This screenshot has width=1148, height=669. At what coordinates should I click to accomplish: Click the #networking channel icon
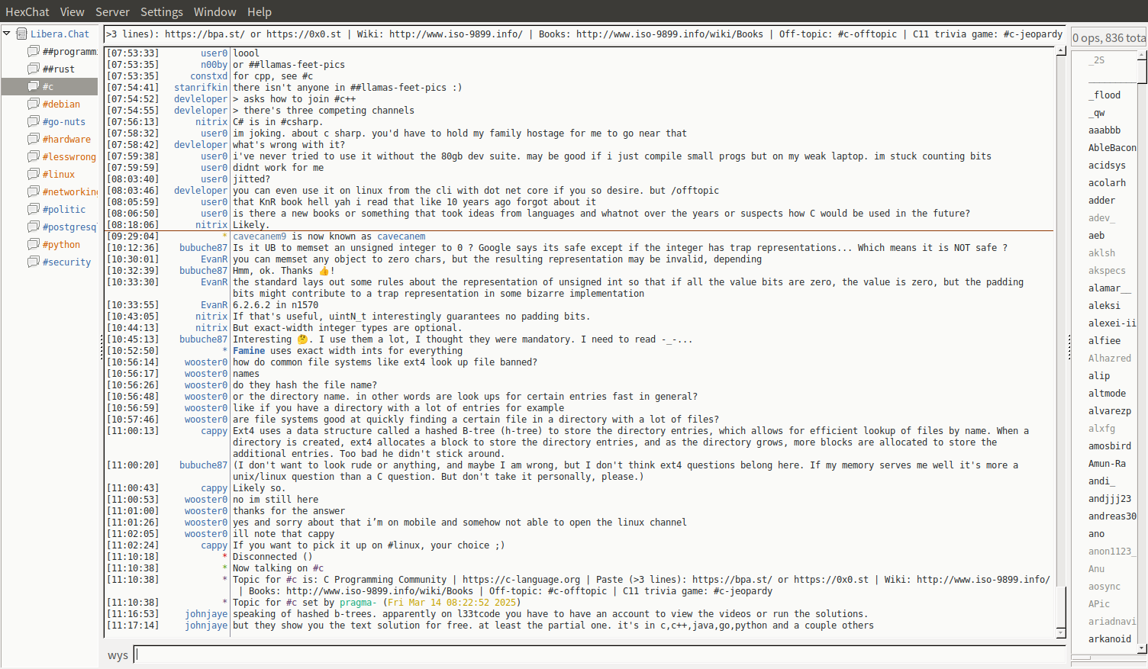tap(34, 191)
